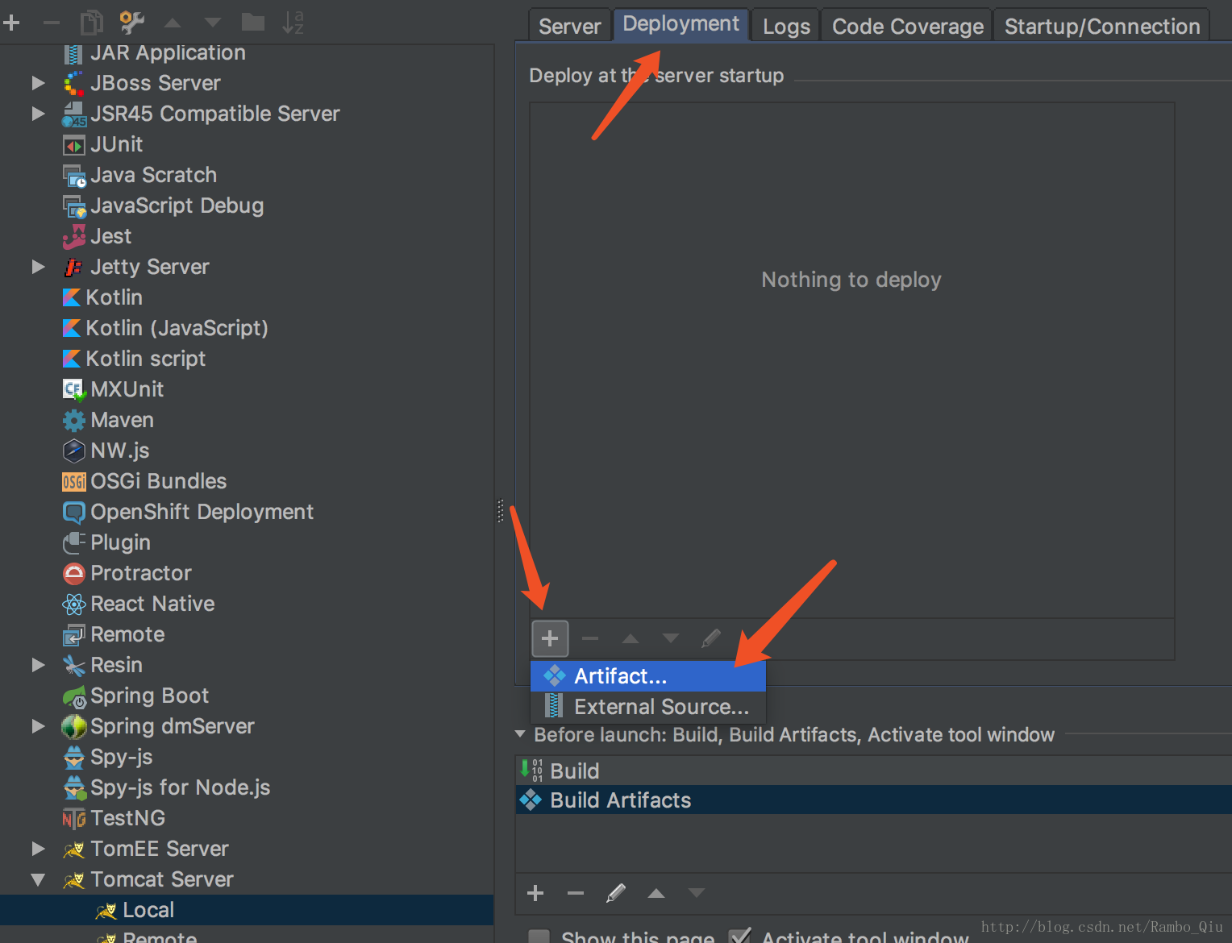
Task: Select Jest configuration type
Action: click(247, 236)
